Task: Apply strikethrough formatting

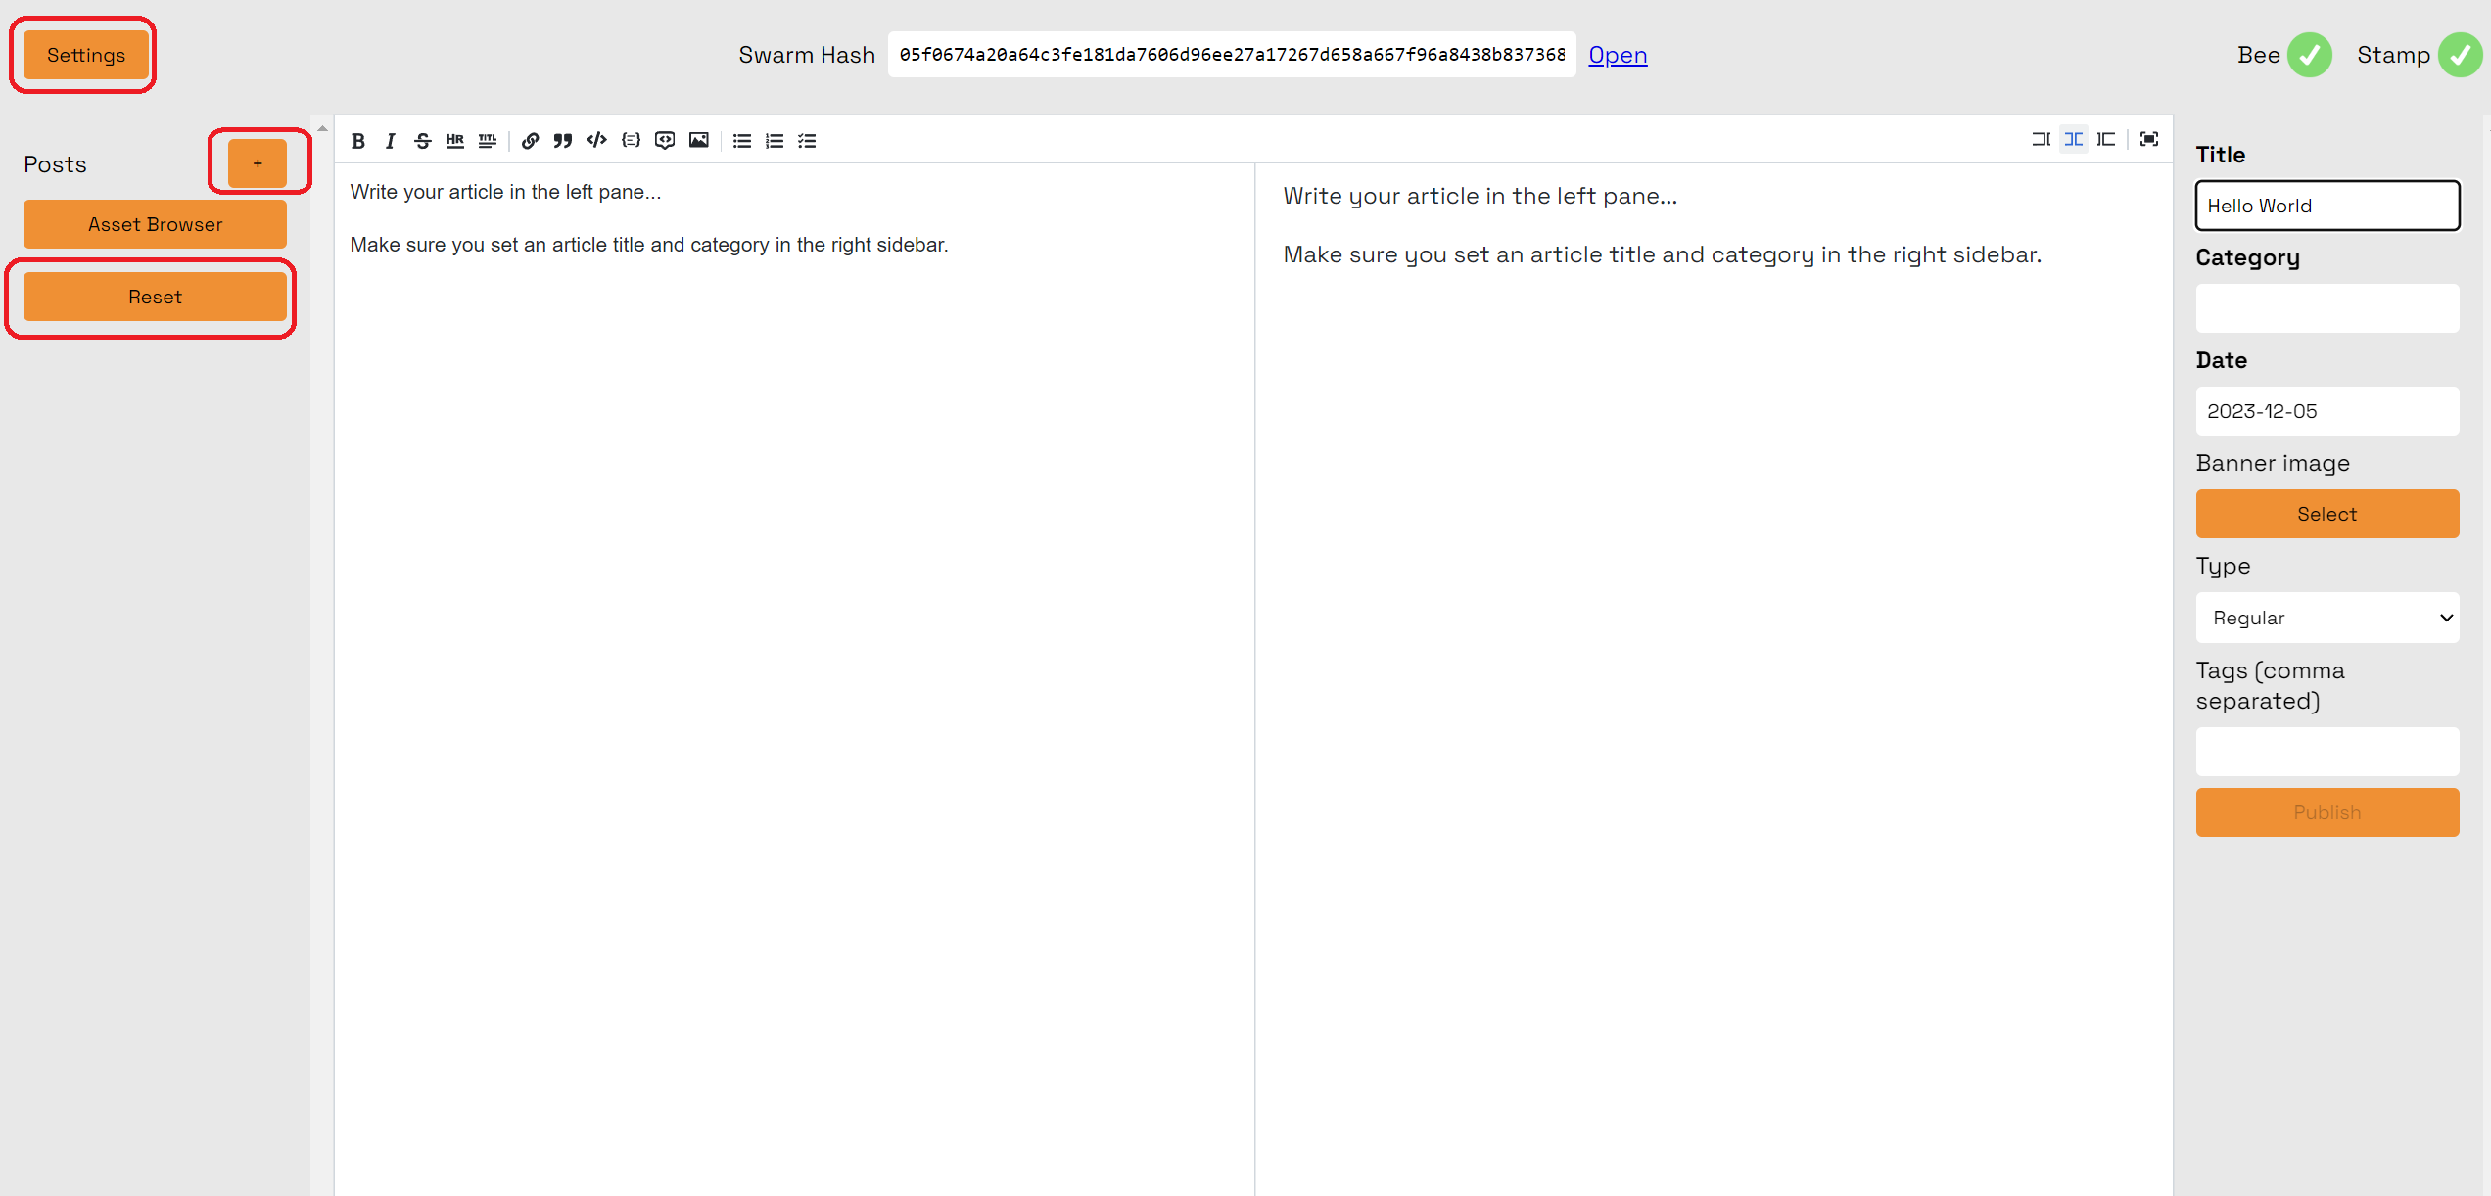Action: pyautogui.click(x=422, y=141)
